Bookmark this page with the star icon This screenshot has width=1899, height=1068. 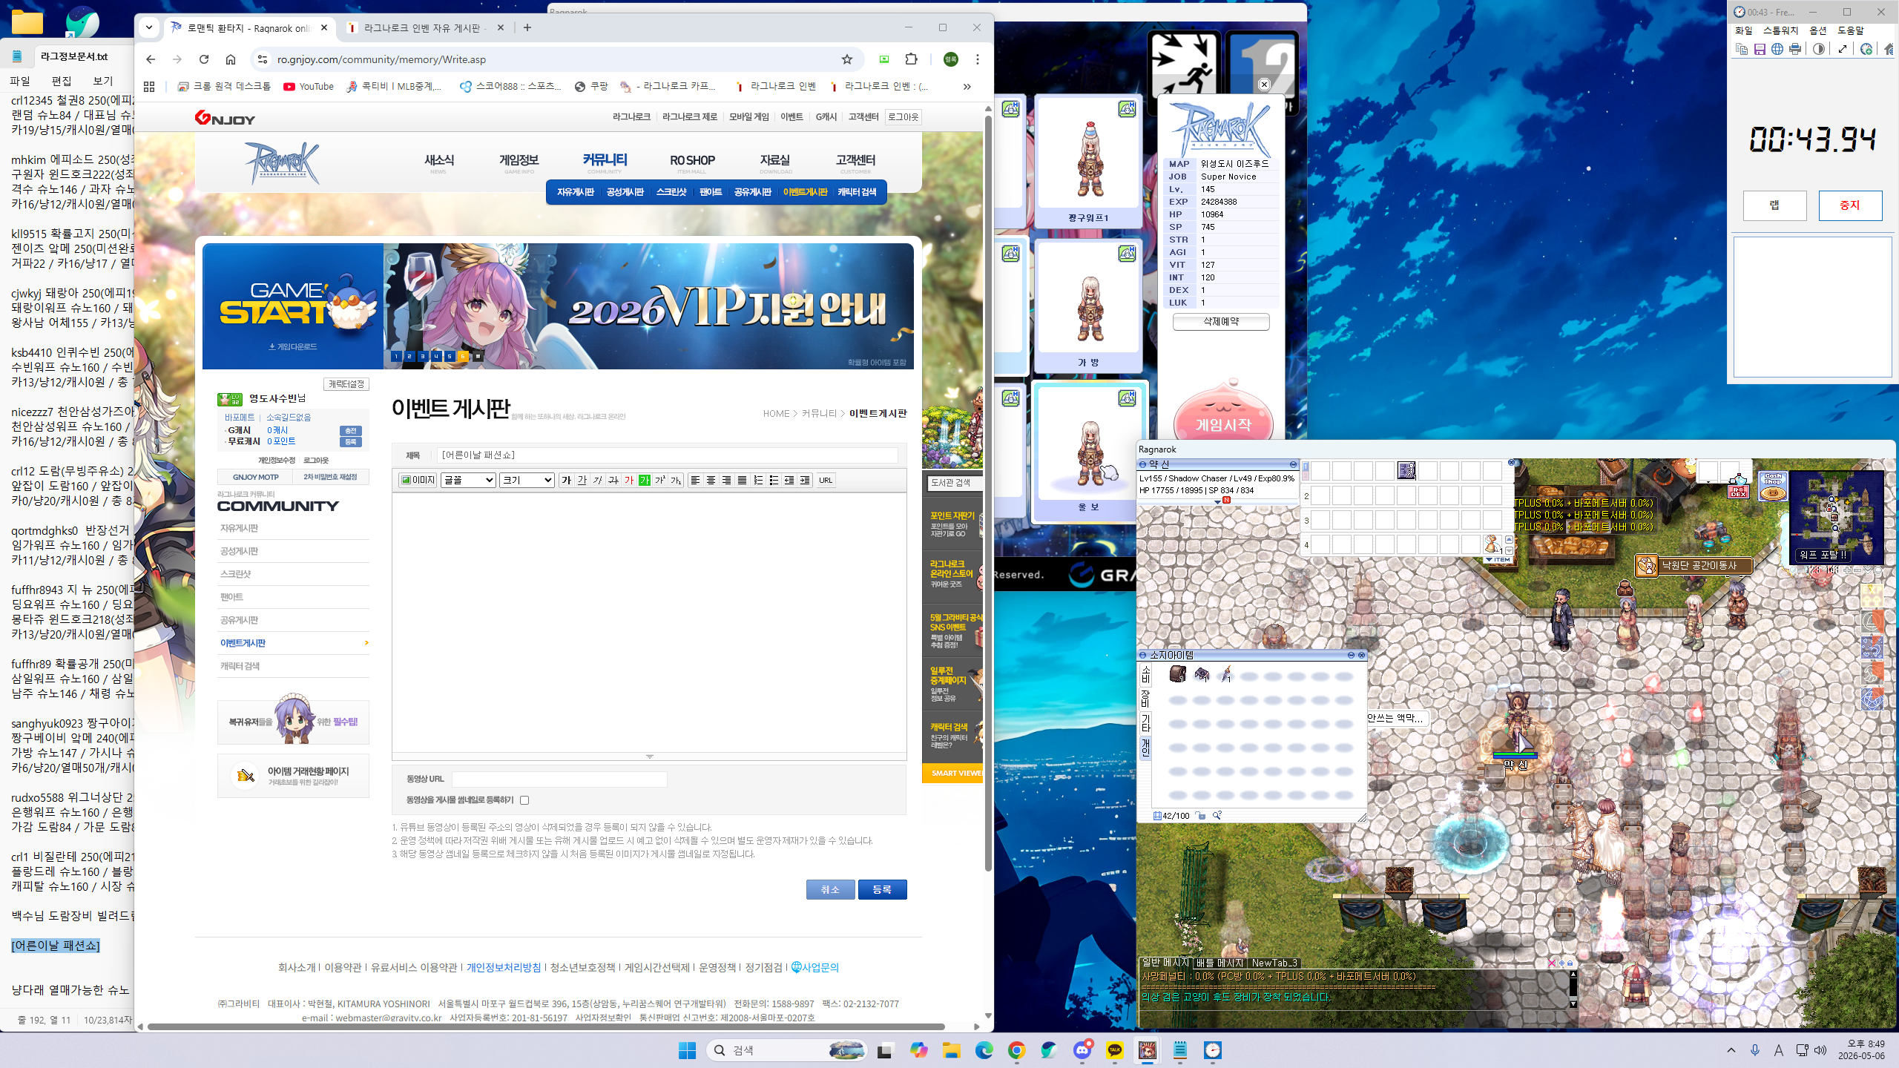click(847, 59)
